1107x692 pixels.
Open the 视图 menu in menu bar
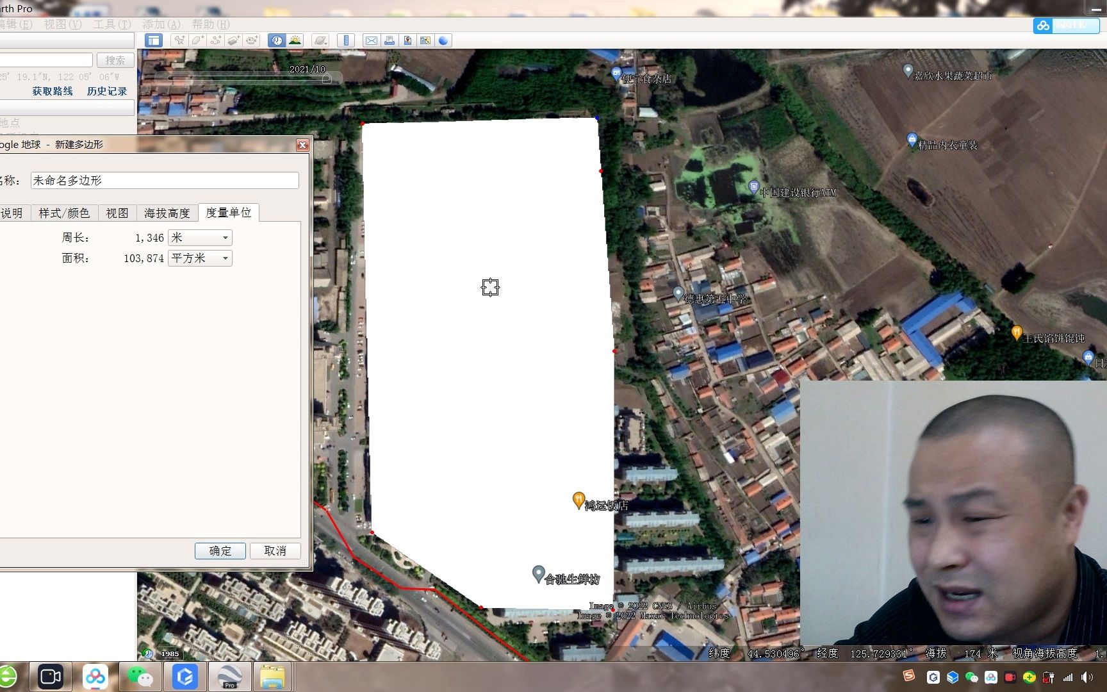coord(63,24)
